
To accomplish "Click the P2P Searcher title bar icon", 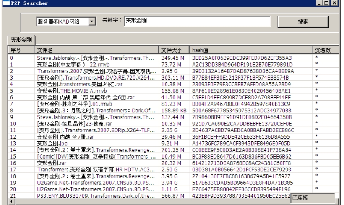I will pyautogui.click(x=6, y=3).
